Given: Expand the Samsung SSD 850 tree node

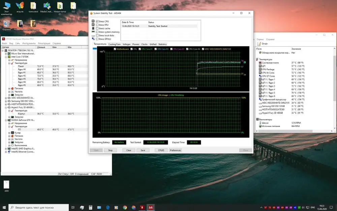Looking at the screenshot, I should tap(6, 101).
